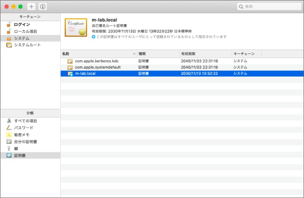This screenshot has width=304, height=198.
Task: Click the unlocked padlock icon beside ログイン
Action: (x=9, y=25)
